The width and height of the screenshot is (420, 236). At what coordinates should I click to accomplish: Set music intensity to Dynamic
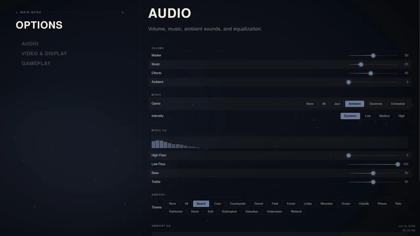click(350, 116)
